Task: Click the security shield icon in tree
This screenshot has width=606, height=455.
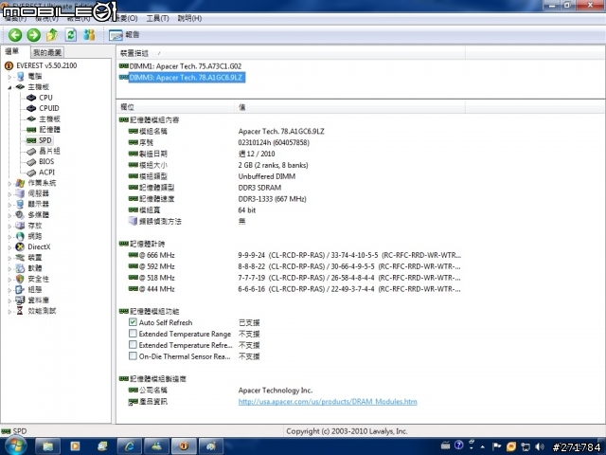Action: point(20,279)
